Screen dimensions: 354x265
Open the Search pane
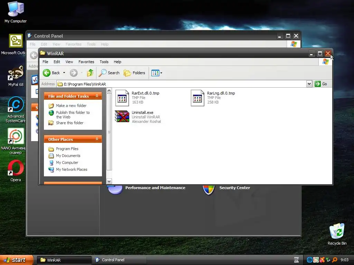[x=109, y=73]
